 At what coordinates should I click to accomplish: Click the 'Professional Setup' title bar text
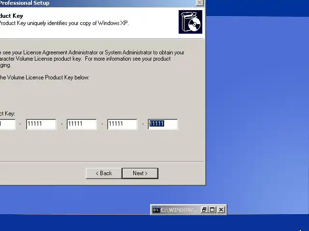point(25,3)
